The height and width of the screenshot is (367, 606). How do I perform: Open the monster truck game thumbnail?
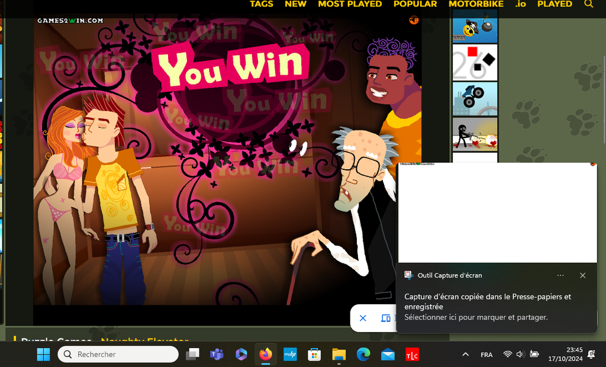click(475, 99)
